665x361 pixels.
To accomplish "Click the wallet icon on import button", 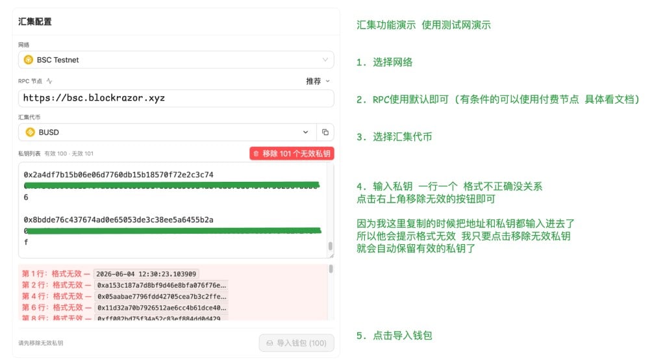I will 270,343.
